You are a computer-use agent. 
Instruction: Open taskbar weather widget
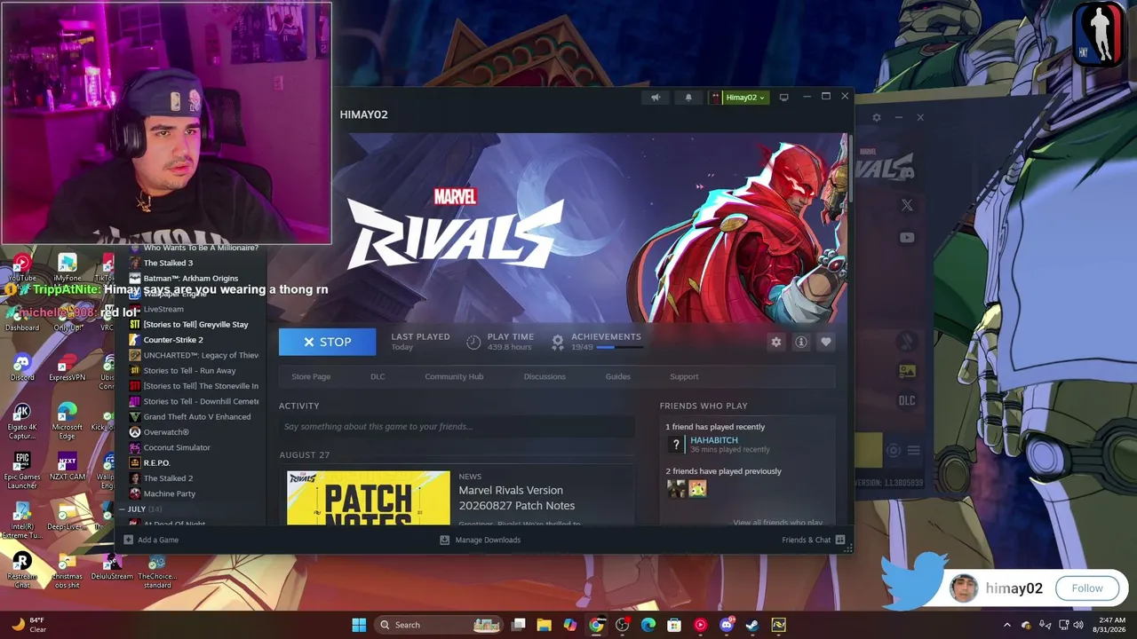(x=29, y=625)
